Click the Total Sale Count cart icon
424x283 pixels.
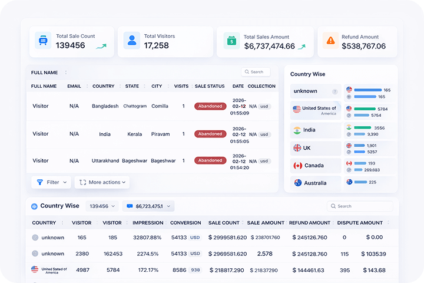tap(43, 41)
